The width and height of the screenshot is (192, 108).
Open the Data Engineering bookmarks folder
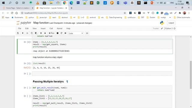point(114,17)
